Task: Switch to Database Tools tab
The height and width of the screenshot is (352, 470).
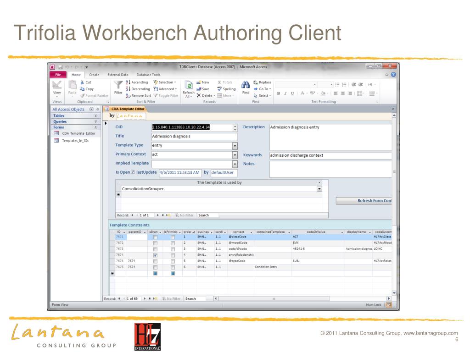Action: tap(148, 75)
